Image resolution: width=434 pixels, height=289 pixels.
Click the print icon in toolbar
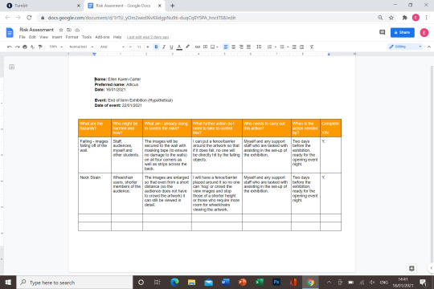pos(25,47)
